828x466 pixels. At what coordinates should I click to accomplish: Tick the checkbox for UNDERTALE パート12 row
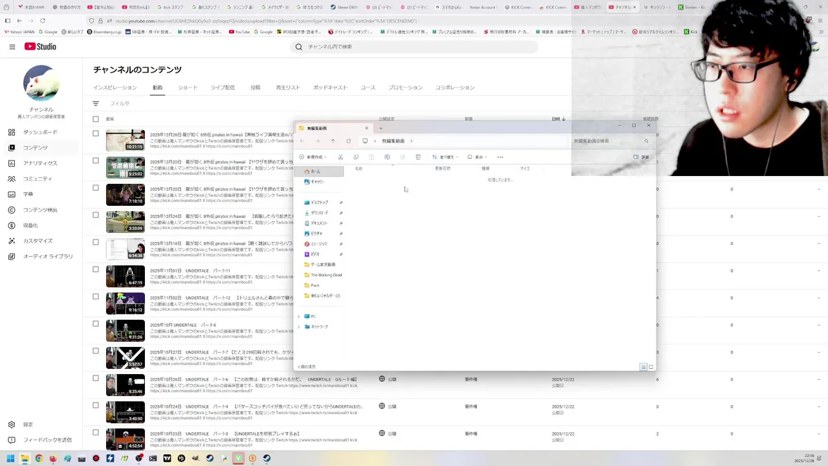96,296
